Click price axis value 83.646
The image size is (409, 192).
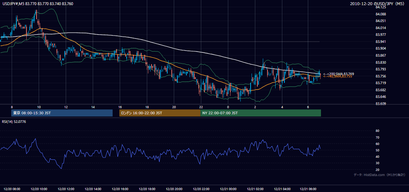pyautogui.click(x=380, y=97)
